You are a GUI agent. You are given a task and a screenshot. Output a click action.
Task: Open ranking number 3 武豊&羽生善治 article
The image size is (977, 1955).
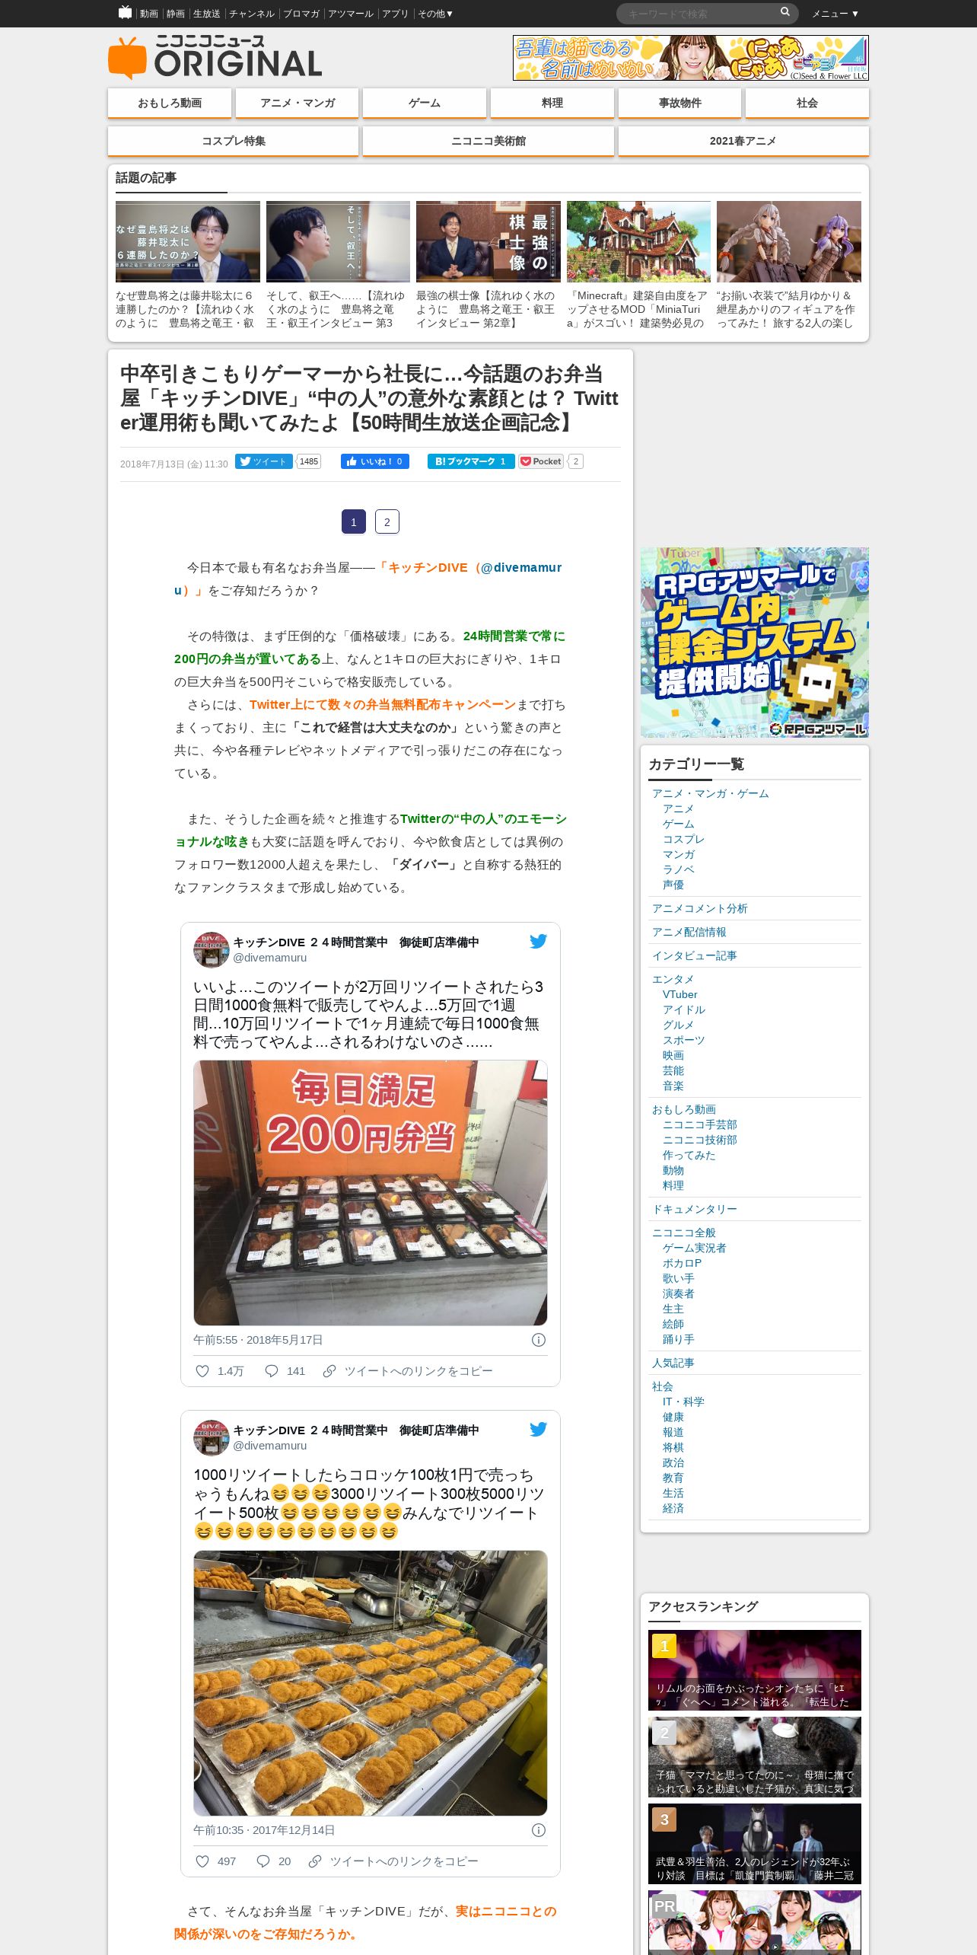pos(754,1843)
